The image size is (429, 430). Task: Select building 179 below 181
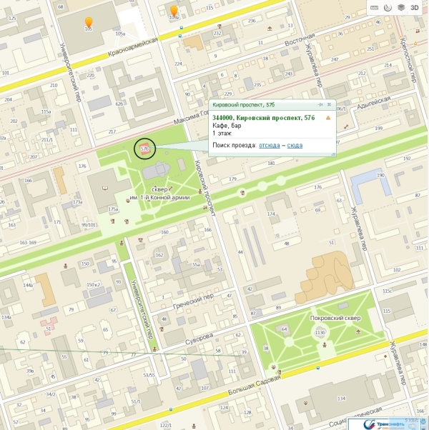[233, 179]
